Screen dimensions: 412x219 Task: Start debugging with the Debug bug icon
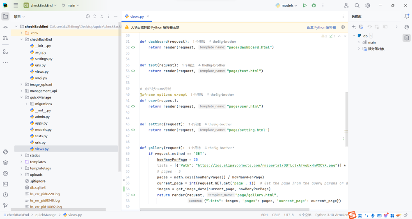[314, 5]
